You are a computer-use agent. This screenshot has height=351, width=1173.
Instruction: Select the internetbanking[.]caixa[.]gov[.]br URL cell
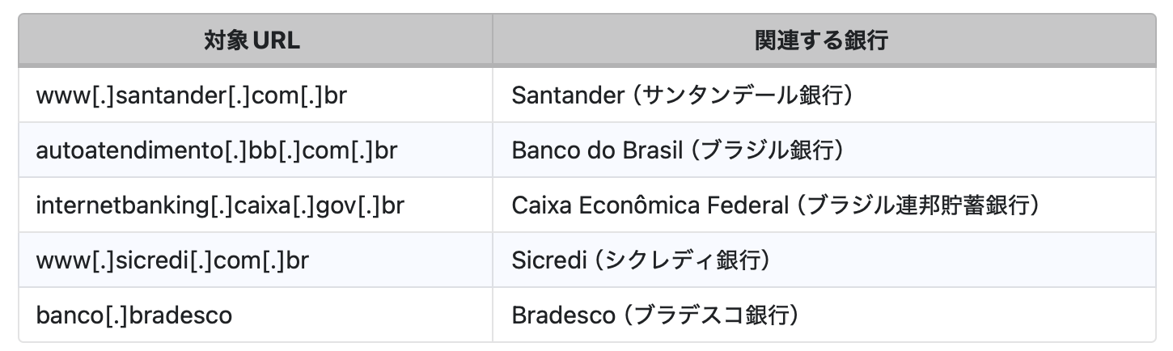(x=219, y=205)
